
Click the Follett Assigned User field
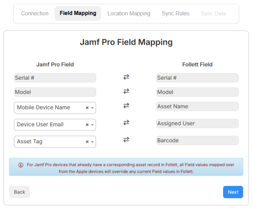click(197, 123)
